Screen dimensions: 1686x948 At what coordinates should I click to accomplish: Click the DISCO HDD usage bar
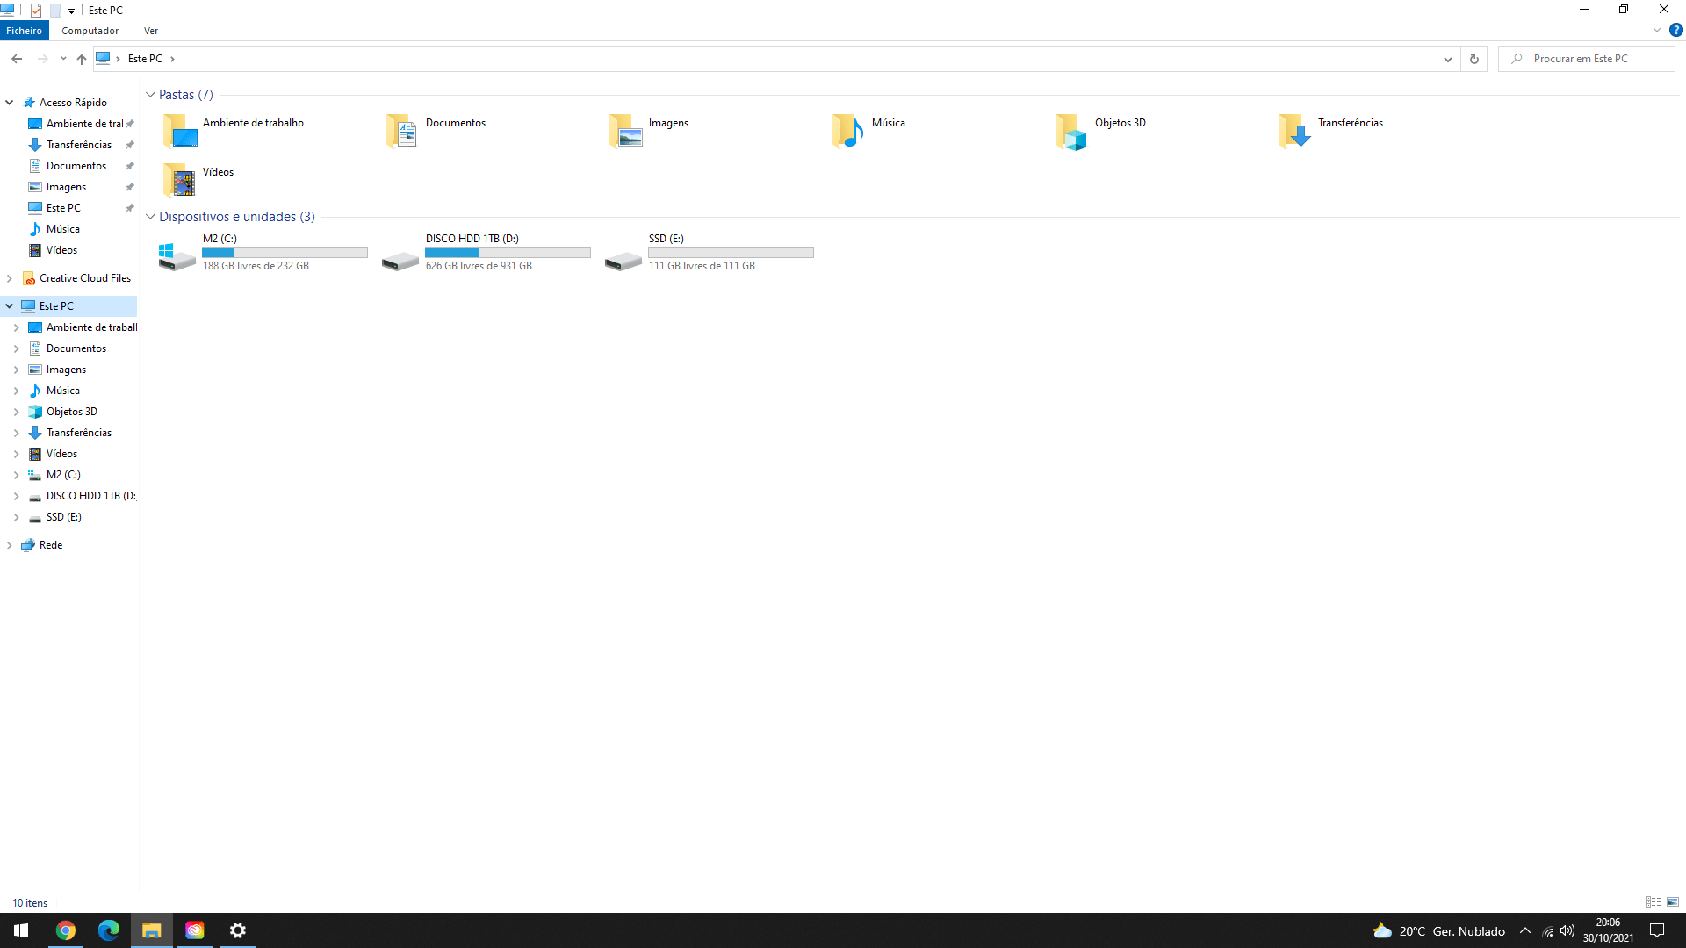click(508, 252)
